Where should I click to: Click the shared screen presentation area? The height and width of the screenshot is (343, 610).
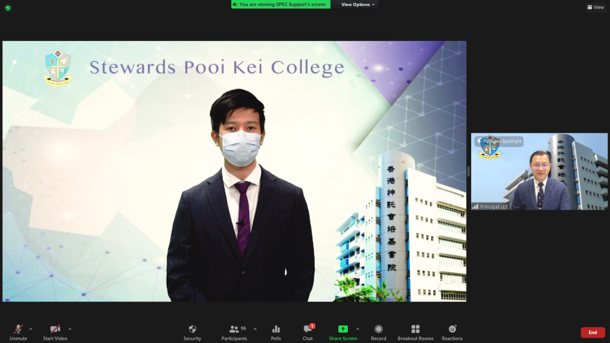coord(234,171)
